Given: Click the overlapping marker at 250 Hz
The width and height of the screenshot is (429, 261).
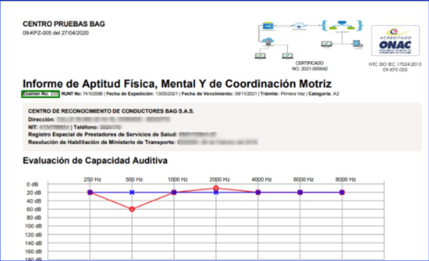Looking at the screenshot, I should coord(90,193).
